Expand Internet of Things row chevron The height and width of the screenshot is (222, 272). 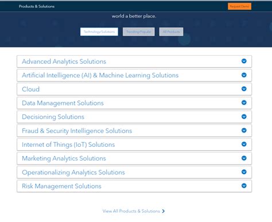click(244, 144)
